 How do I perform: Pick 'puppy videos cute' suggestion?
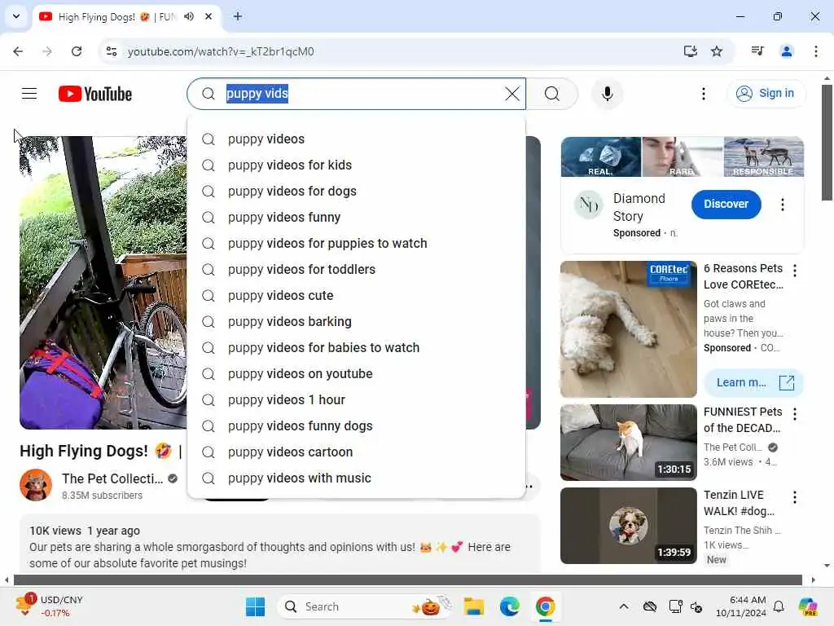click(357, 295)
